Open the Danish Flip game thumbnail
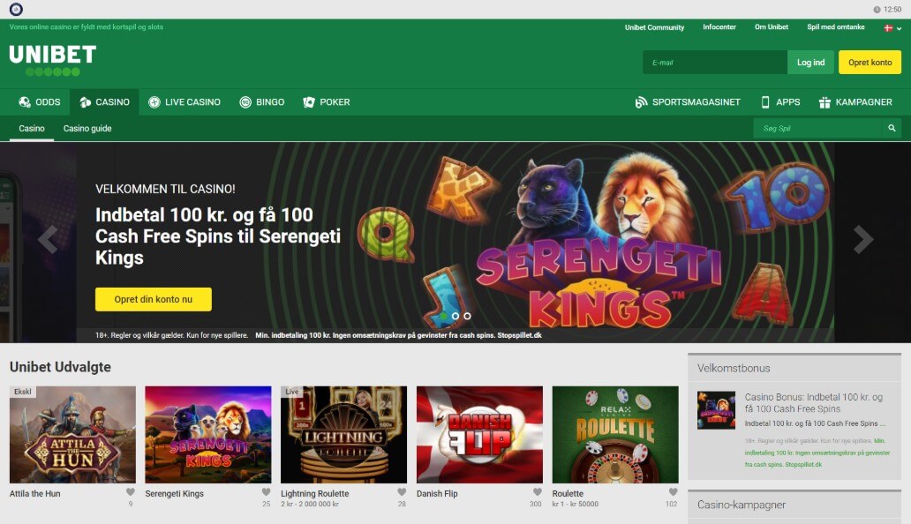 click(x=480, y=435)
